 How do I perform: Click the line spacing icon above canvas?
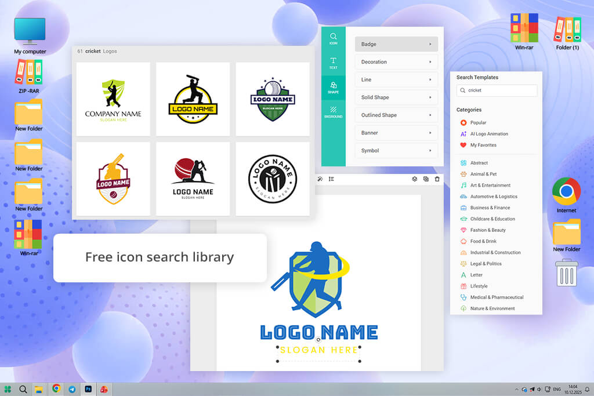331,179
